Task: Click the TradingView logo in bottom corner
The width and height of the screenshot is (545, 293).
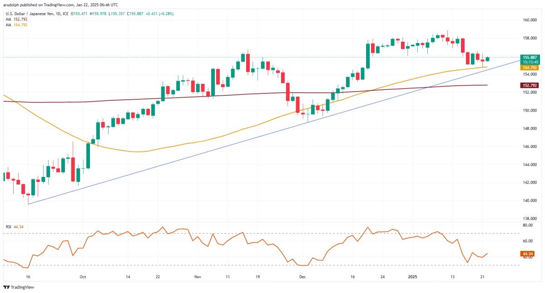Action: (x=19, y=287)
